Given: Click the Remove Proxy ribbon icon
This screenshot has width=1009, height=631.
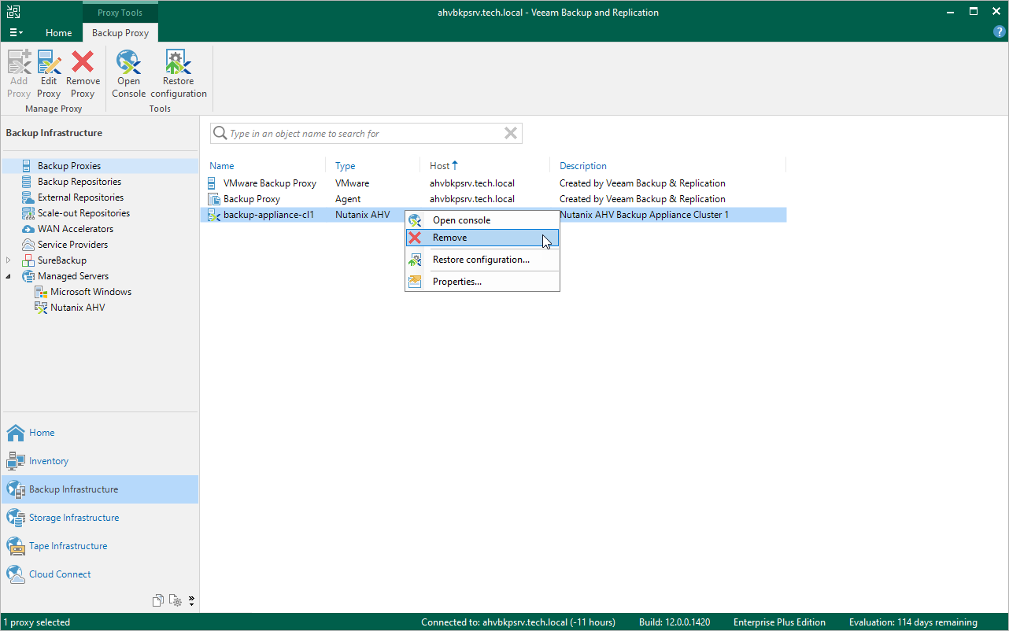Looking at the screenshot, I should pyautogui.click(x=83, y=74).
